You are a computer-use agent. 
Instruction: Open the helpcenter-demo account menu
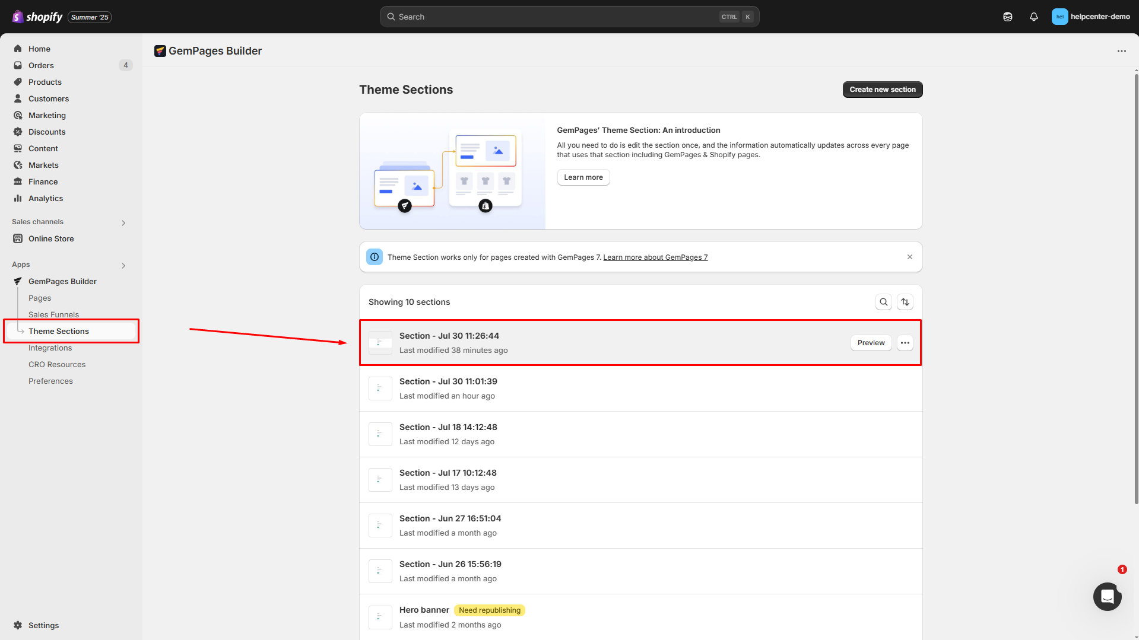click(x=1090, y=17)
